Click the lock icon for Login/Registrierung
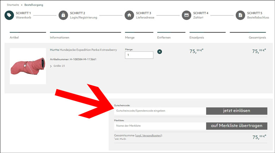This screenshot has width=275, height=153. pos(63,15)
